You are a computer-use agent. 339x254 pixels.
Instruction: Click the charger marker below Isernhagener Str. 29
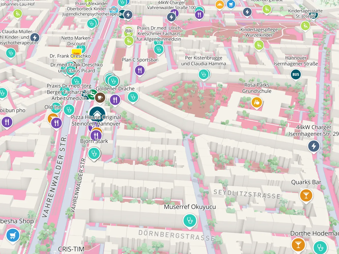[314, 146]
